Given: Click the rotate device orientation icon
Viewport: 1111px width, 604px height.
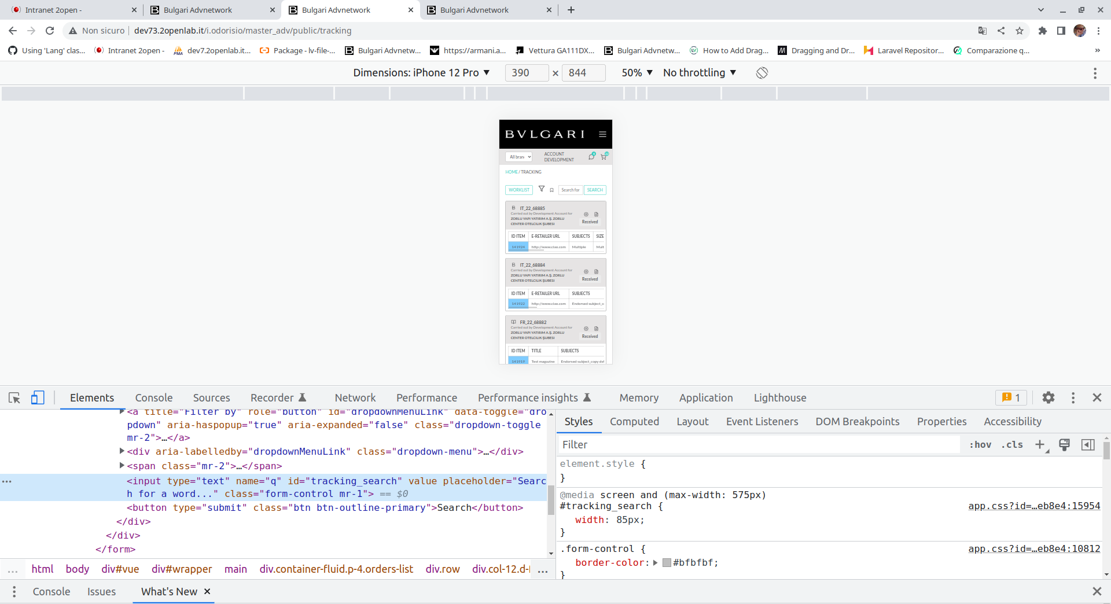Looking at the screenshot, I should (x=762, y=73).
